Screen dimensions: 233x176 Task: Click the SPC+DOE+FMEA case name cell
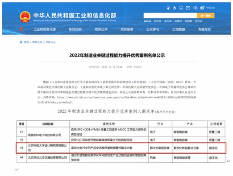click(x=109, y=132)
